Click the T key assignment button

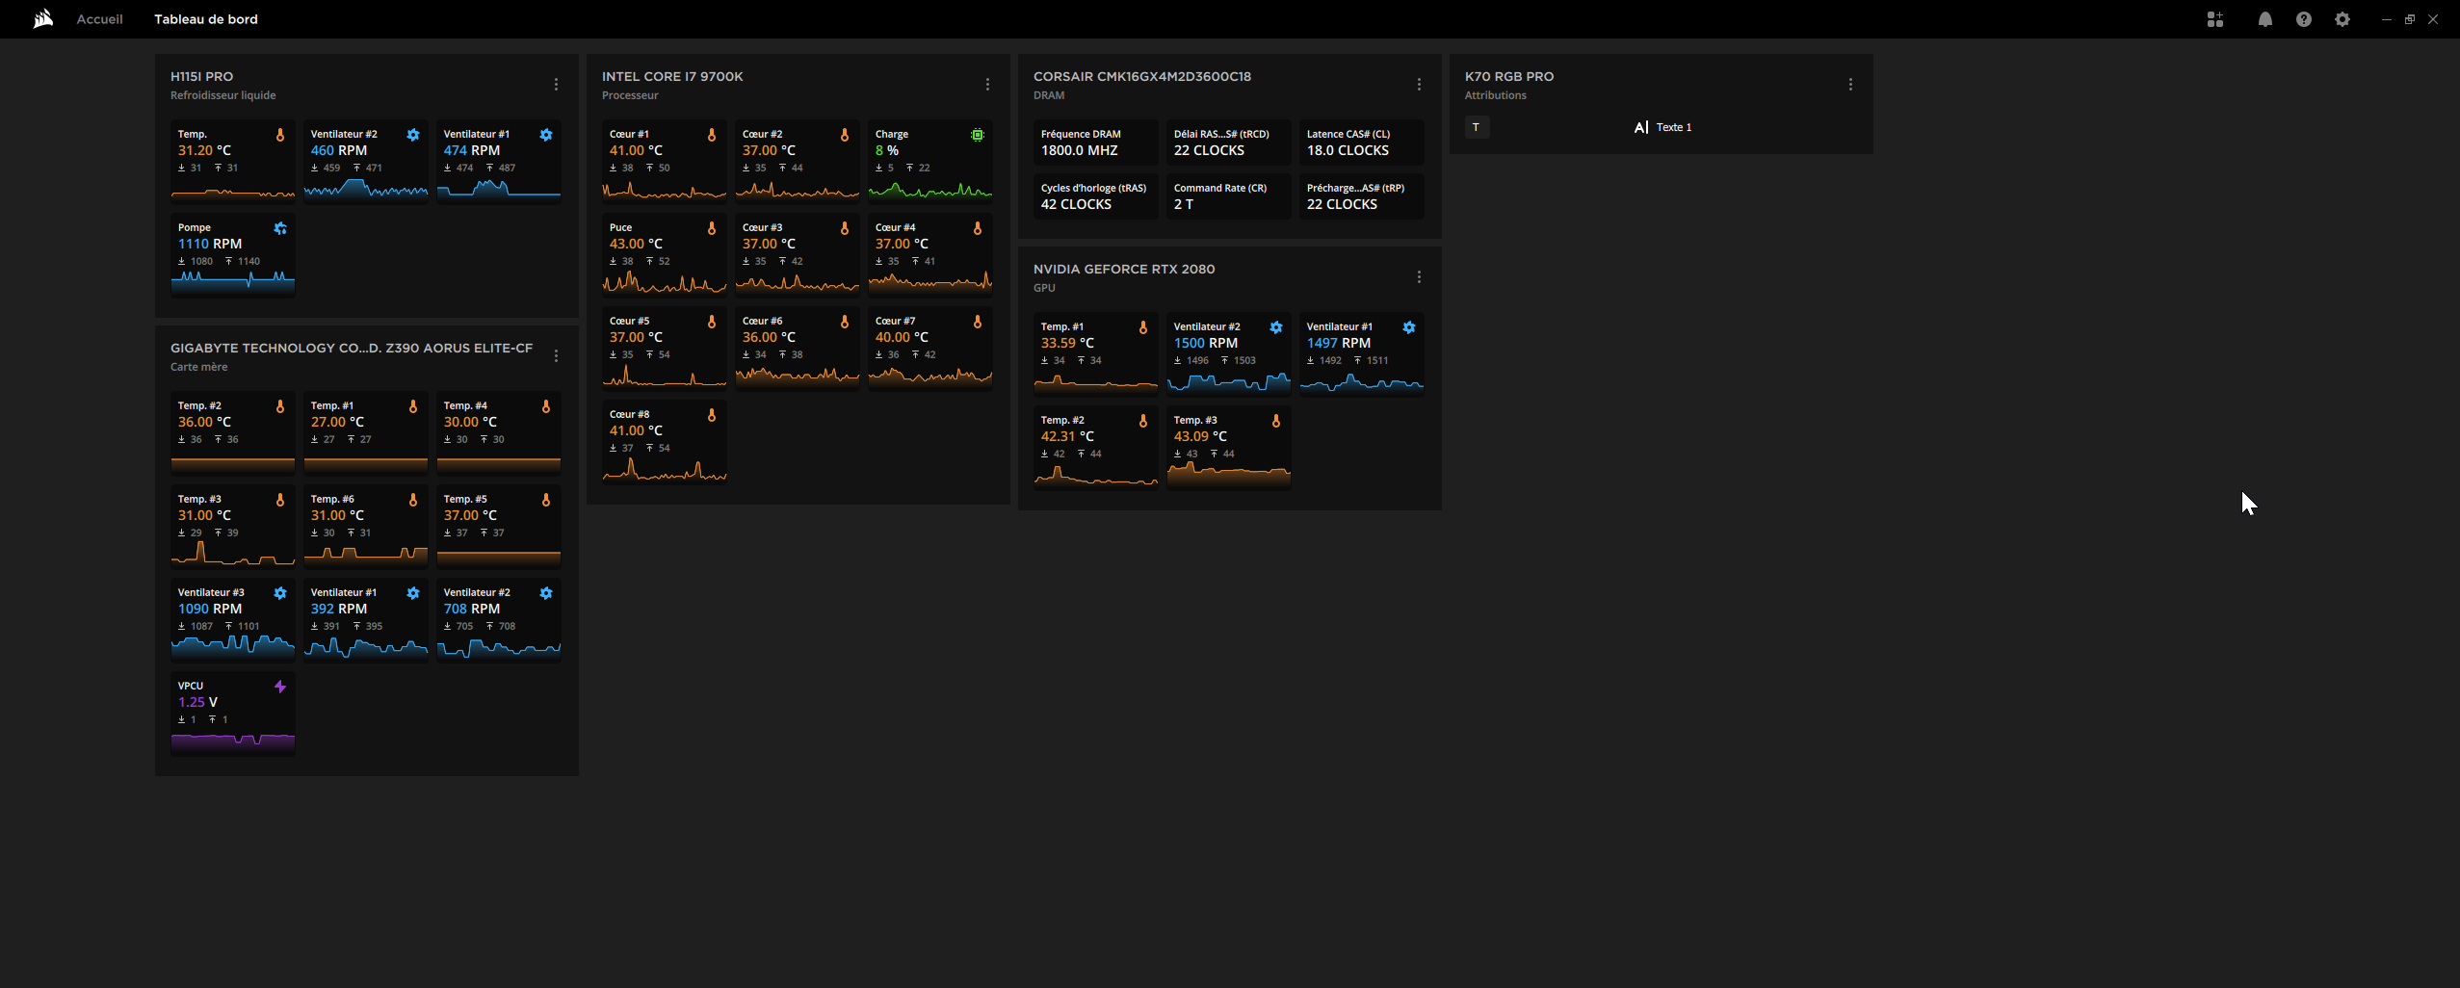pos(1476,127)
